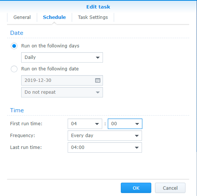Open the Last run time 04:00 dropdown
This screenshot has height=196, width=197.
[105, 147]
